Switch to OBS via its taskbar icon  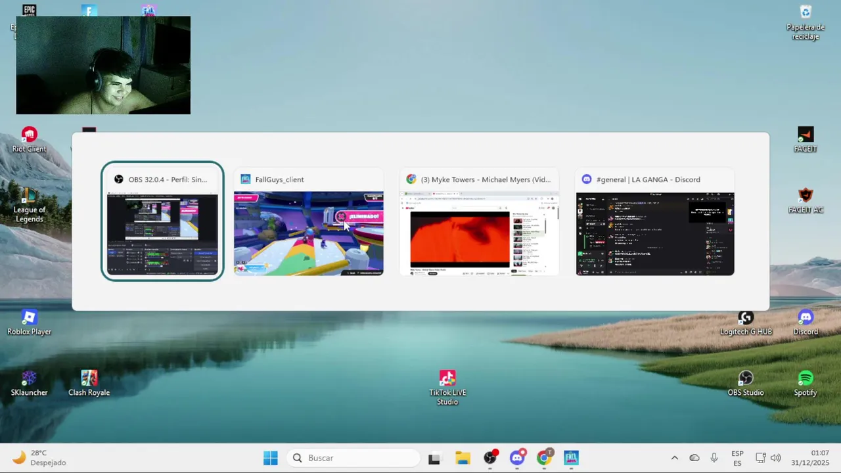click(x=490, y=458)
